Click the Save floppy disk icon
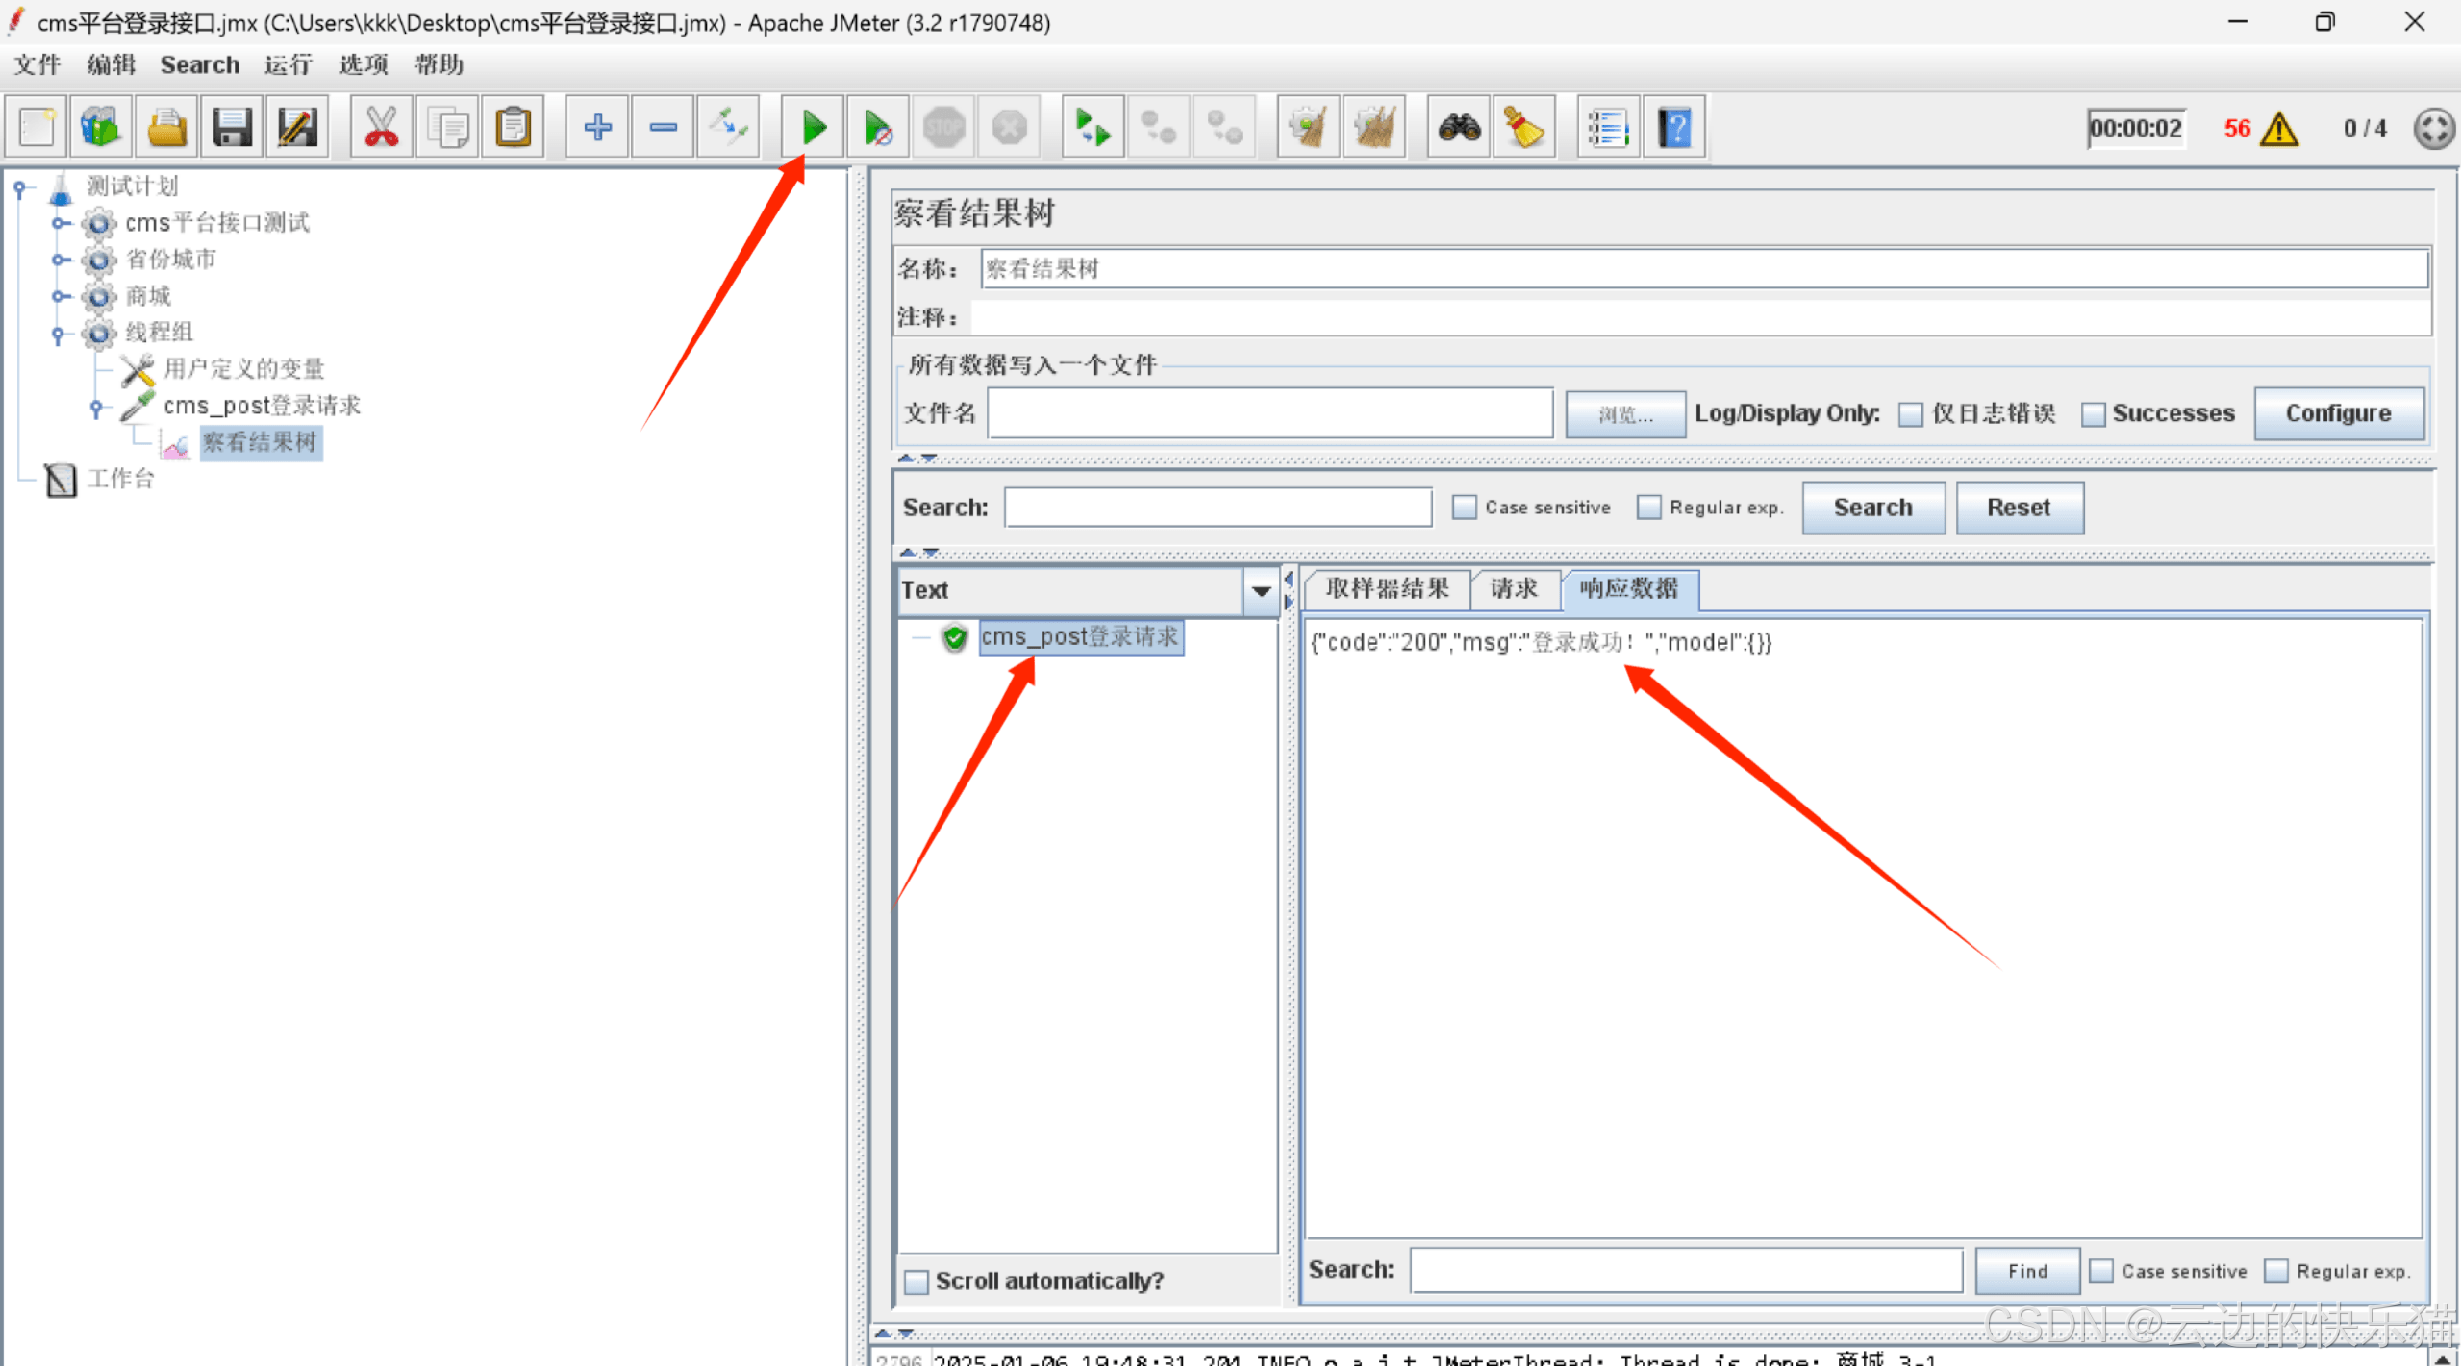Viewport: 2461px width, 1366px height. pyautogui.click(x=232, y=127)
